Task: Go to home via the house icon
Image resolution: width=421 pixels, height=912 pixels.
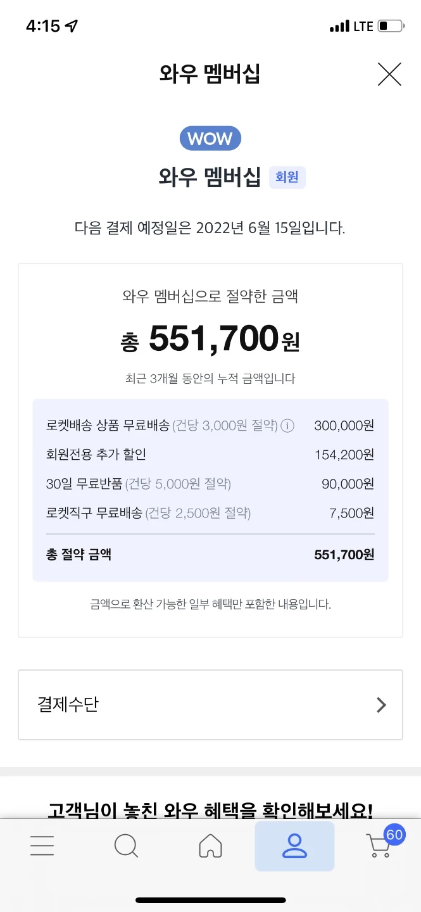Action: coord(210,845)
